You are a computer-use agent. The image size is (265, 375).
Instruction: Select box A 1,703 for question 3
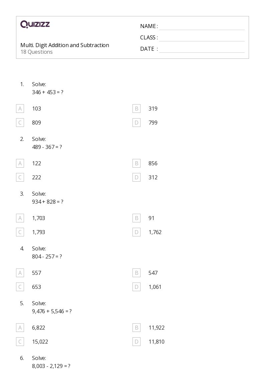tap(20, 218)
